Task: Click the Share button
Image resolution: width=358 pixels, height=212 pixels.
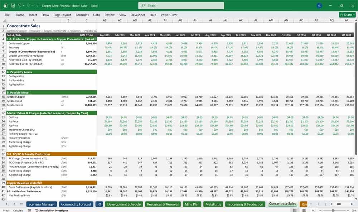Action: click(347, 15)
